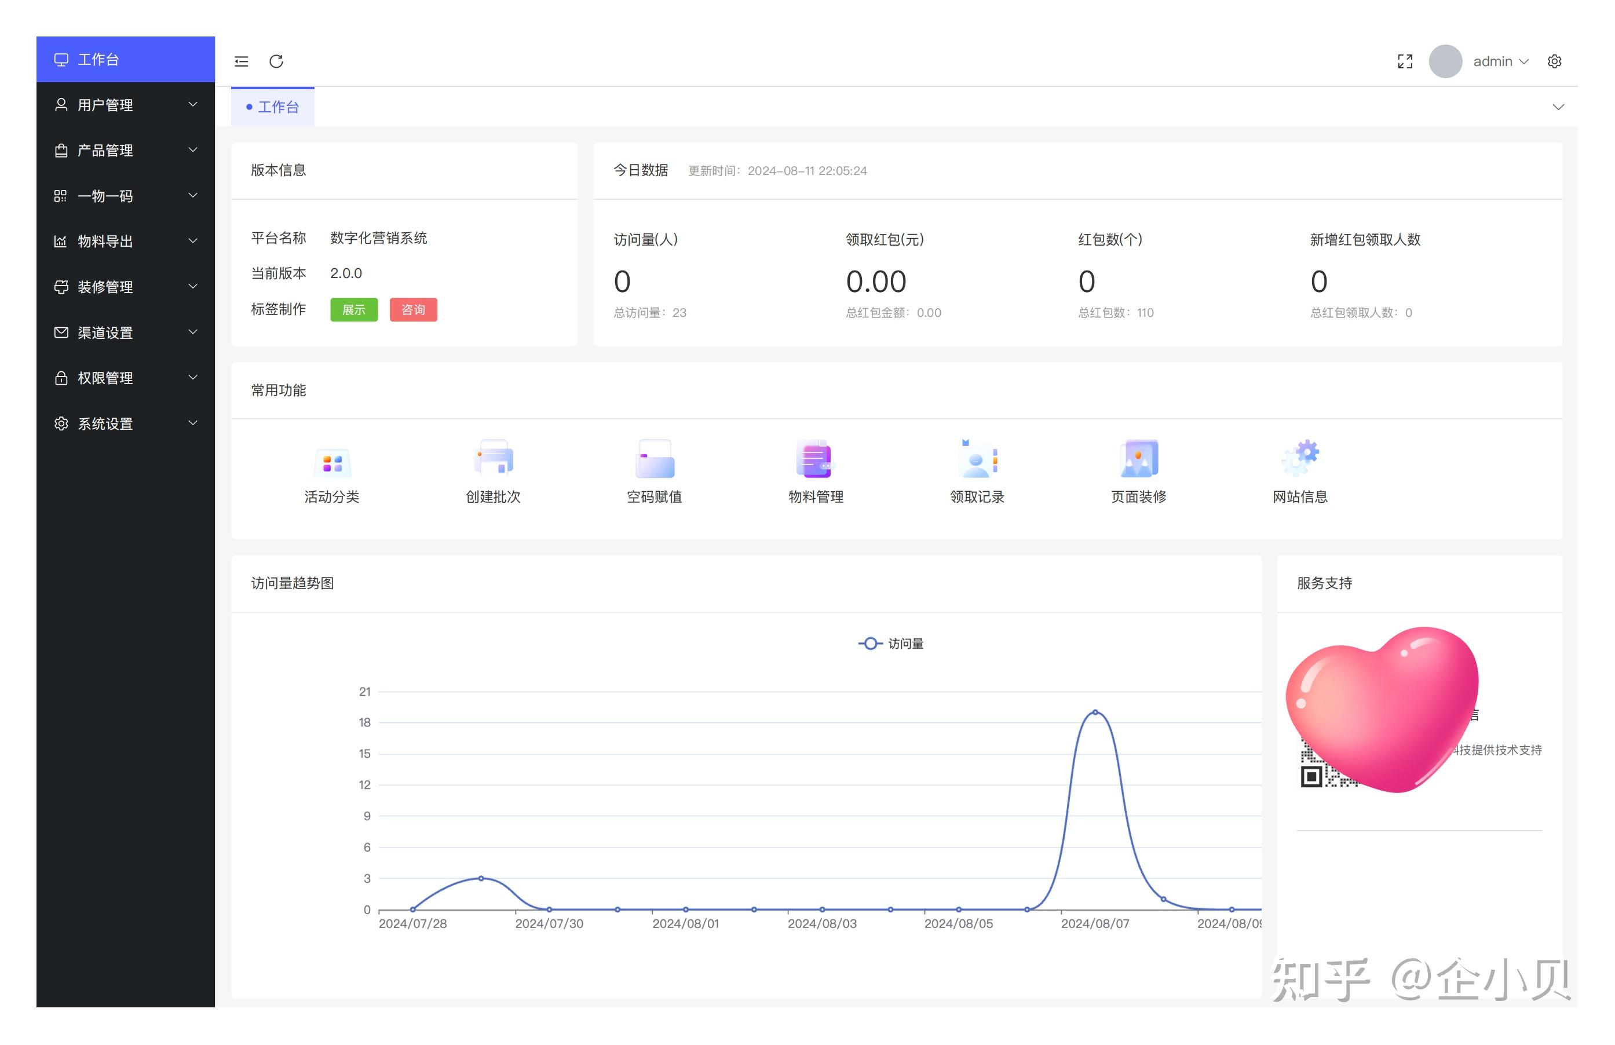The width and height of the screenshot is (1615, 1045).
Task: Click the 2024/08/01 axis label
Action: (685, 923)
